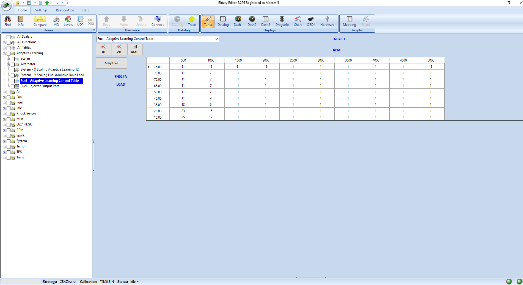Enable the Knock Sensor folder checkbox

[x=9, y=114]
